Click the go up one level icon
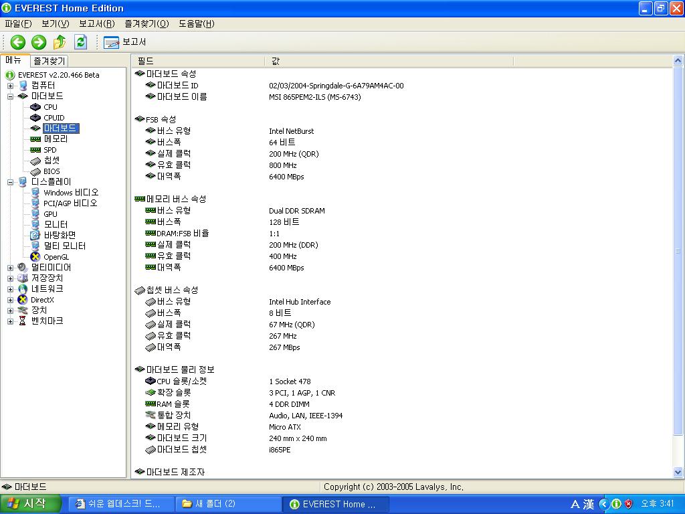685x514 pixels. click(60, 42)
